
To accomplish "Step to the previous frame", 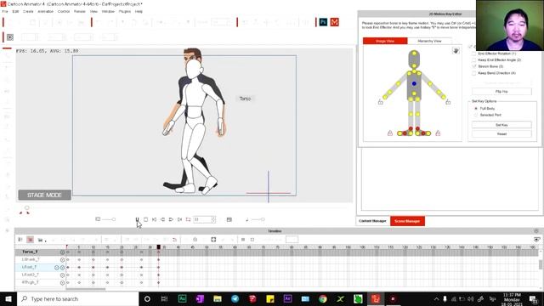I will point(162,219).
